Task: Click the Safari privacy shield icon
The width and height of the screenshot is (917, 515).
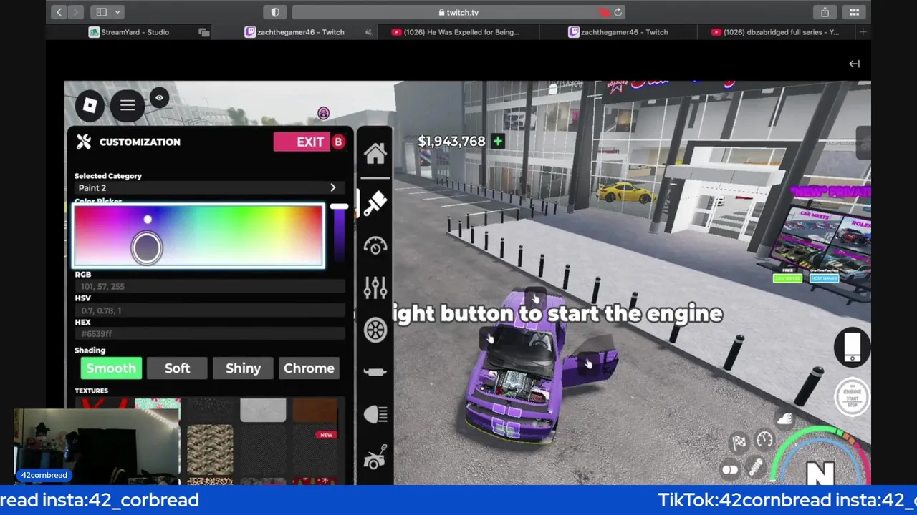Action: (275, 12)
